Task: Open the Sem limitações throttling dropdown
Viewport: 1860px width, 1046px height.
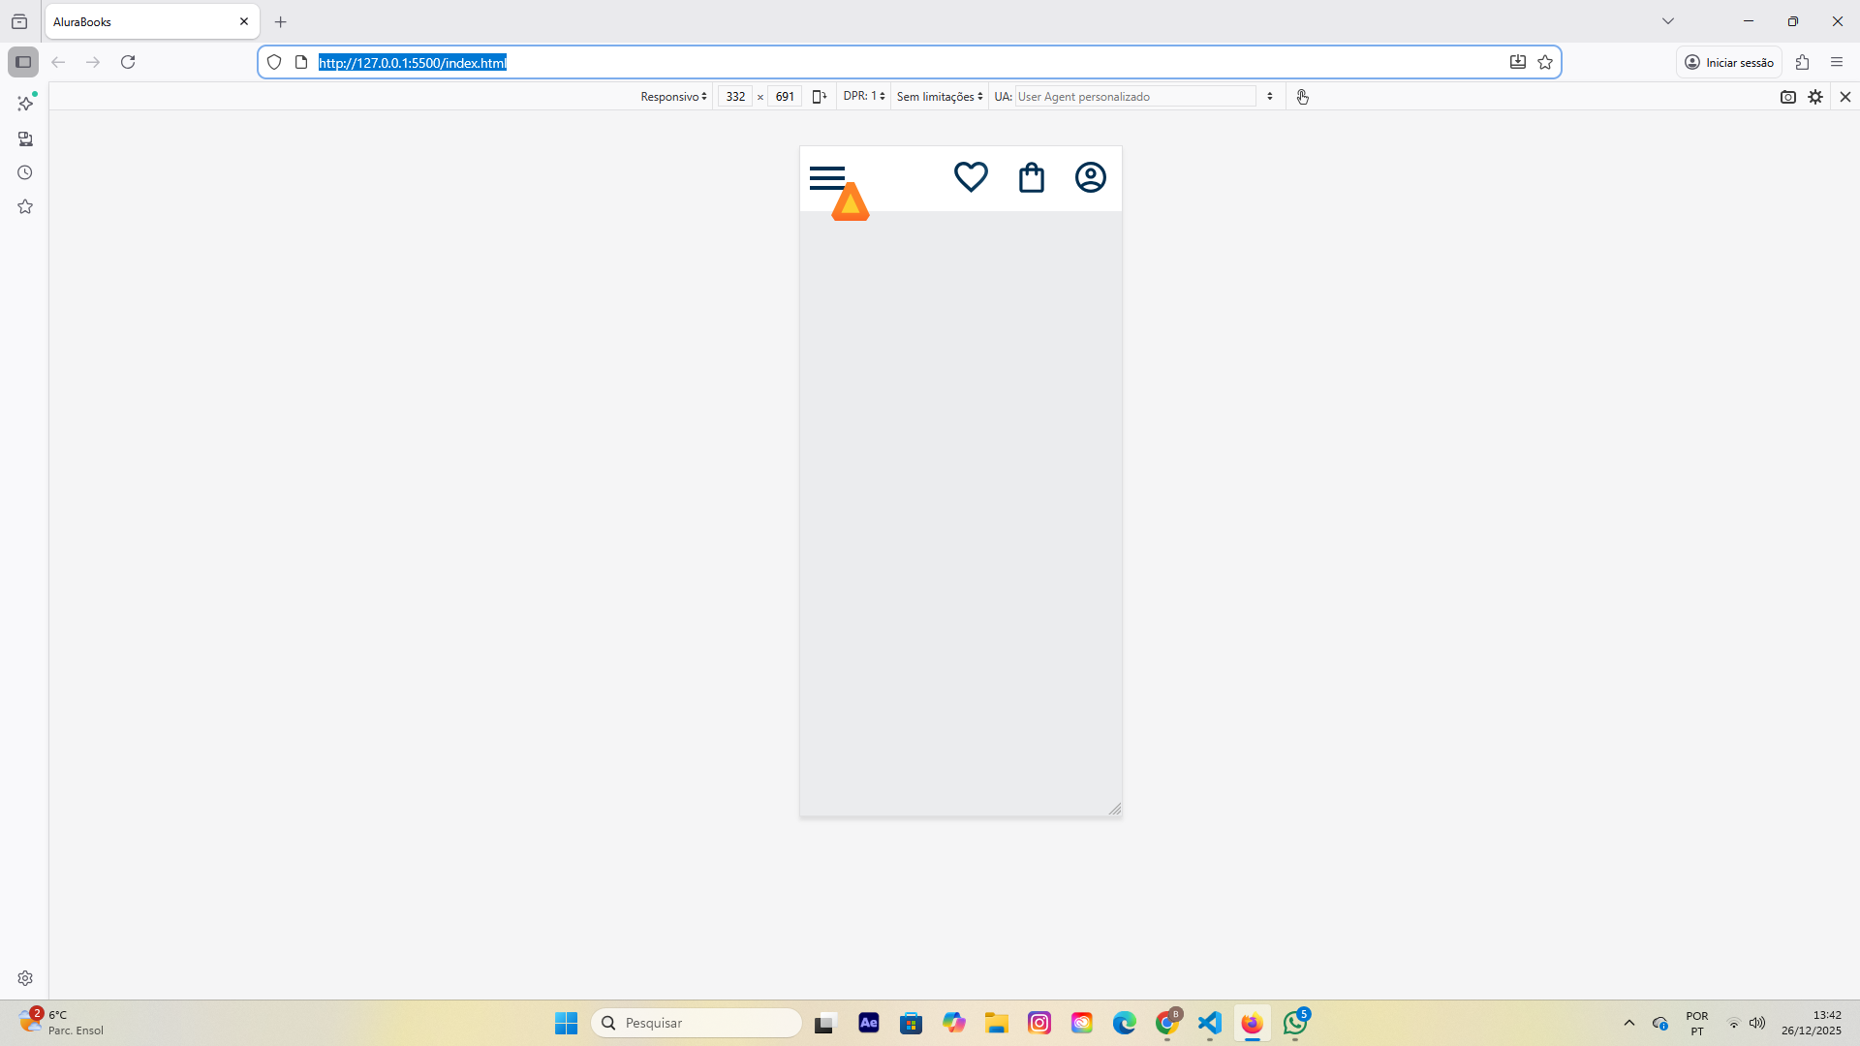Action: coord(939,97)
